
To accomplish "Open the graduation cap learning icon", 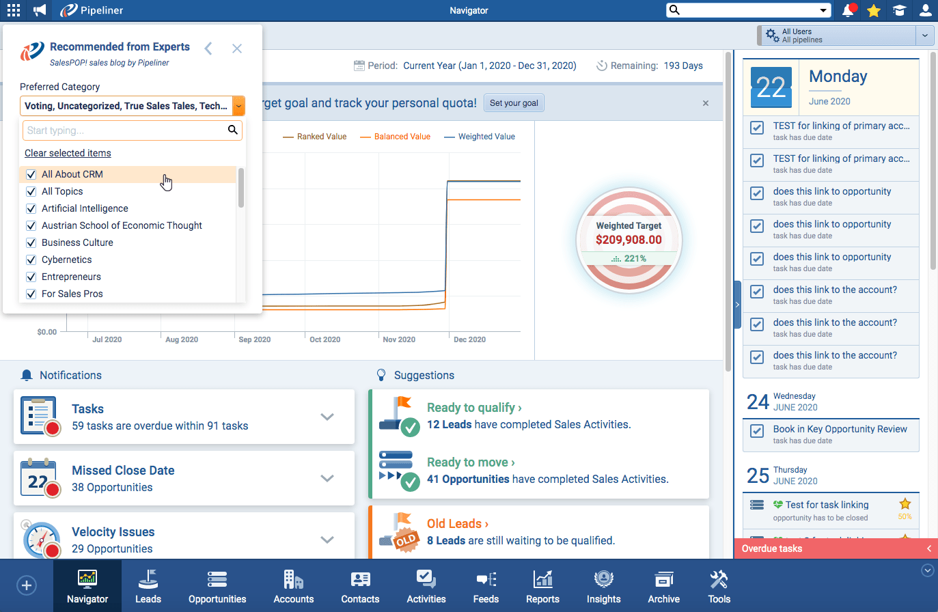I will (x=900, y=10).
